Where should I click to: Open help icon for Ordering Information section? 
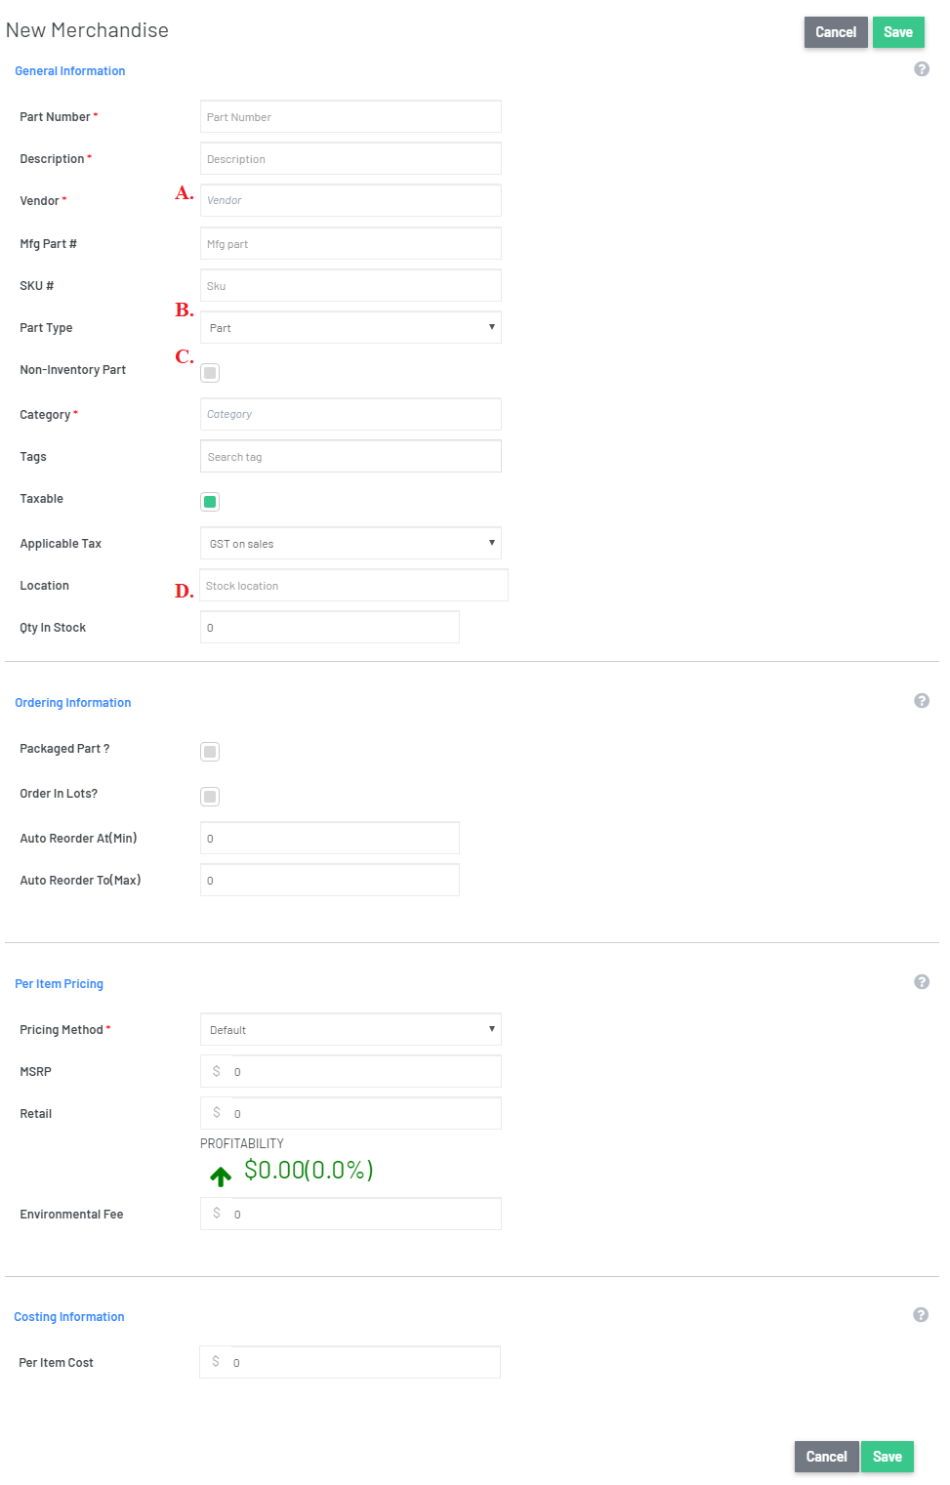coord(921,701)
